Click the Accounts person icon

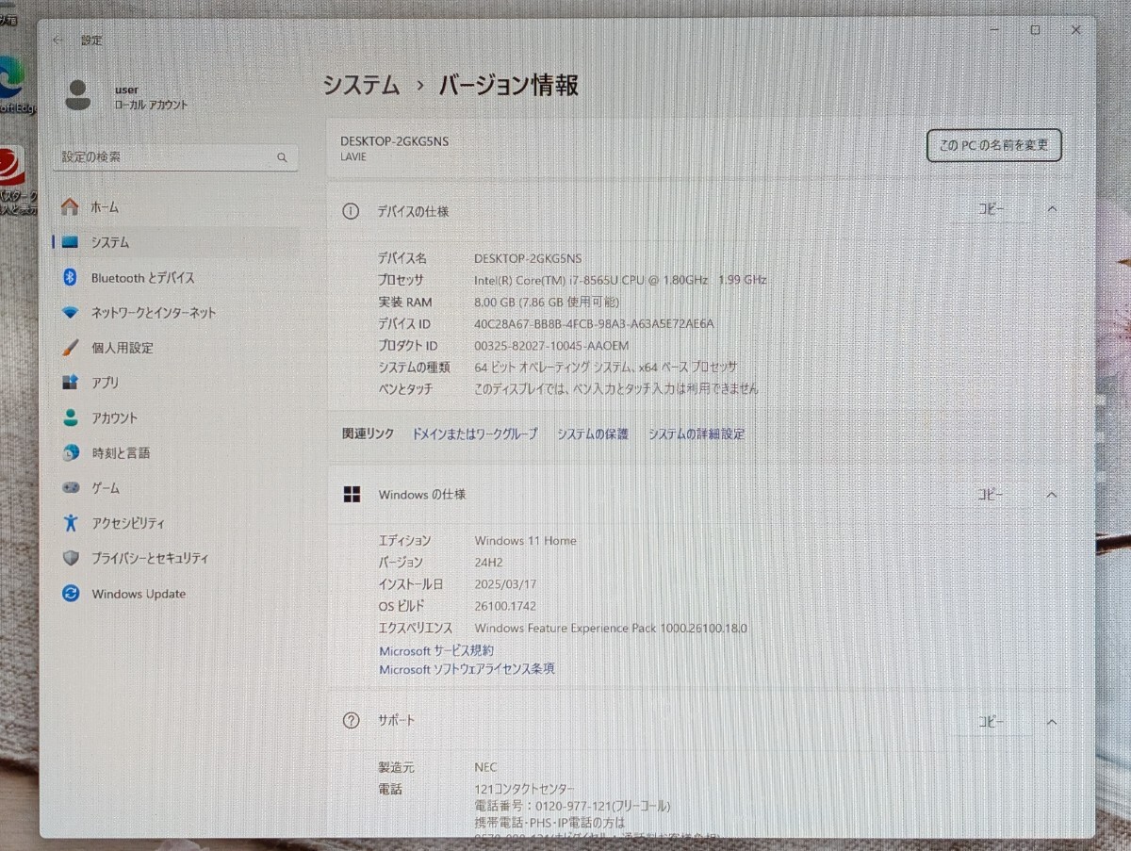tap(71, 417)
